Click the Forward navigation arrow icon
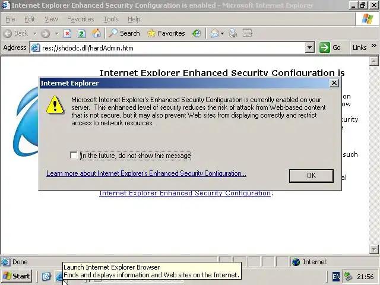This screenshot has height=285, width=380. point(45,33)
